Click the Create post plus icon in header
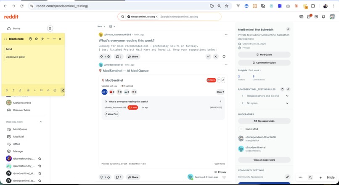This screenshot has width=339, height=185. (x=316, y=17)
